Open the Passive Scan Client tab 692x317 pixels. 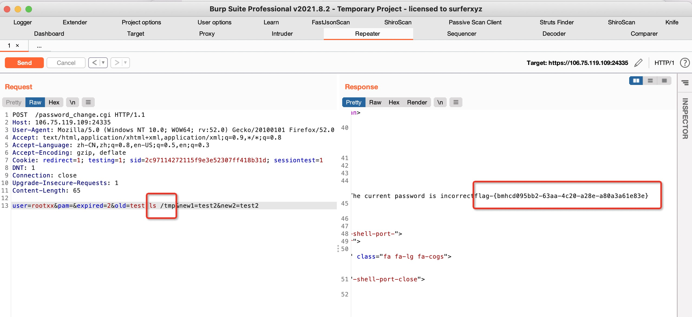coord(475,22)
